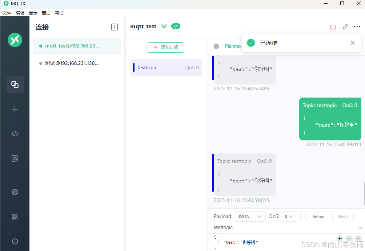Open the 文件 menu
The width and height of the screenshot is (365, 251).
tap(7, 13)
